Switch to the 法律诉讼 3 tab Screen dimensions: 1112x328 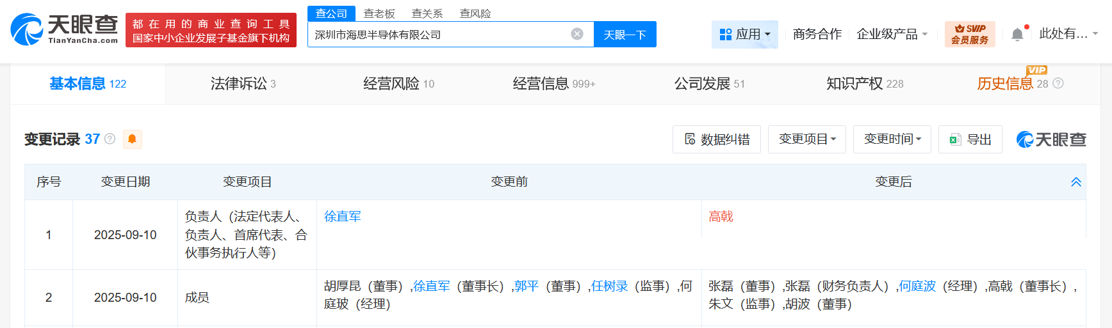tap(243, 84)
